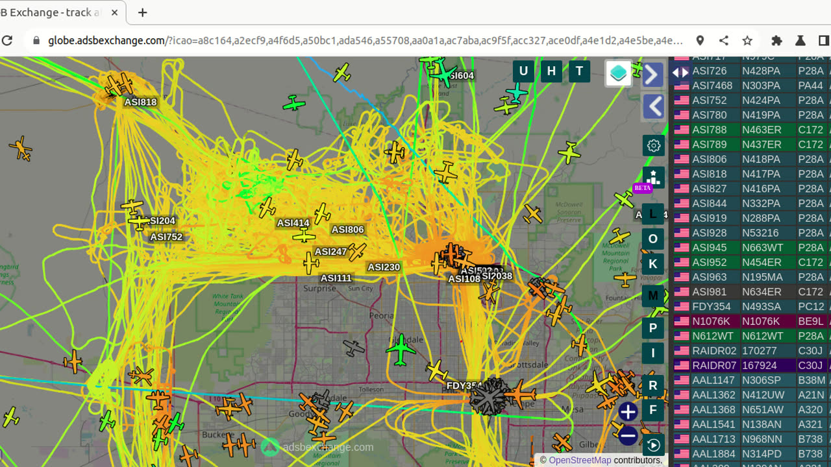This screenshot has width=831, height=467.
Task: Toggle the M map button
Action: click(653, 296)
